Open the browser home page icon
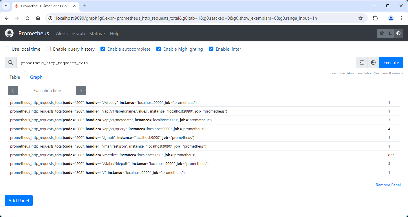Image resolution: width=408 pixels, height=217 pixels. (x=38, y=18)
